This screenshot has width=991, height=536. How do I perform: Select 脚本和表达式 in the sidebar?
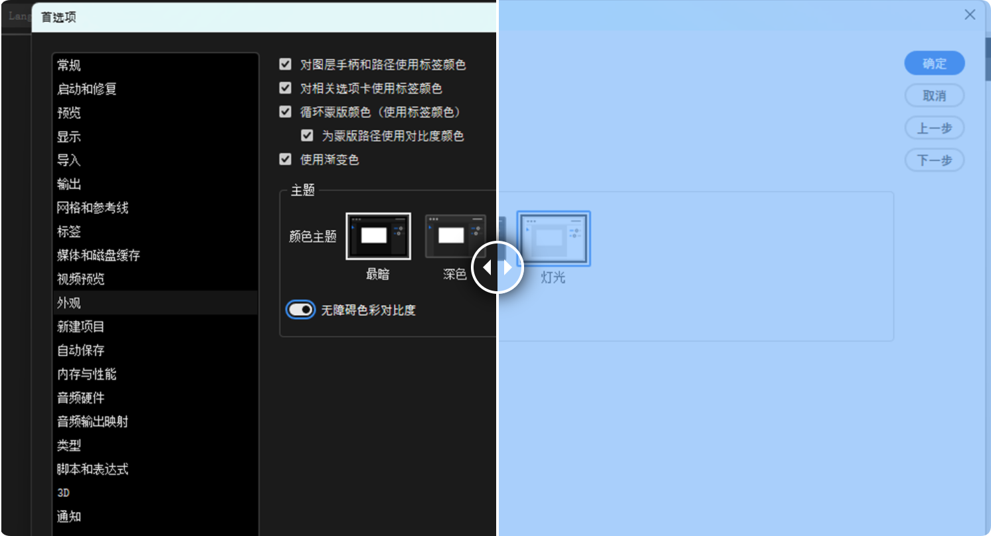(92, 469)
